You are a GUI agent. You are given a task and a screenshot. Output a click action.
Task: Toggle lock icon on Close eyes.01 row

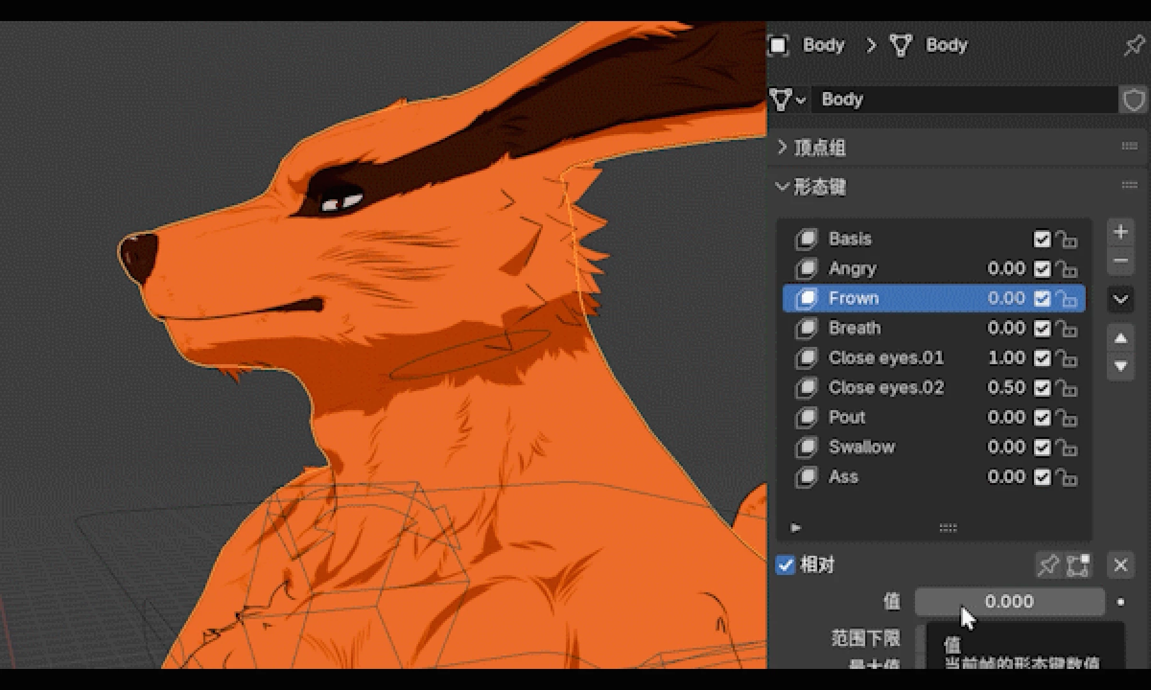coord(1066,358)
